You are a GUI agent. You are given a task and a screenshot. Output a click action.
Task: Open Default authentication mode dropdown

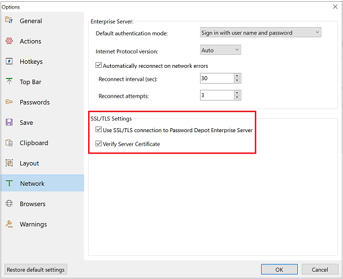click(260, 32)
